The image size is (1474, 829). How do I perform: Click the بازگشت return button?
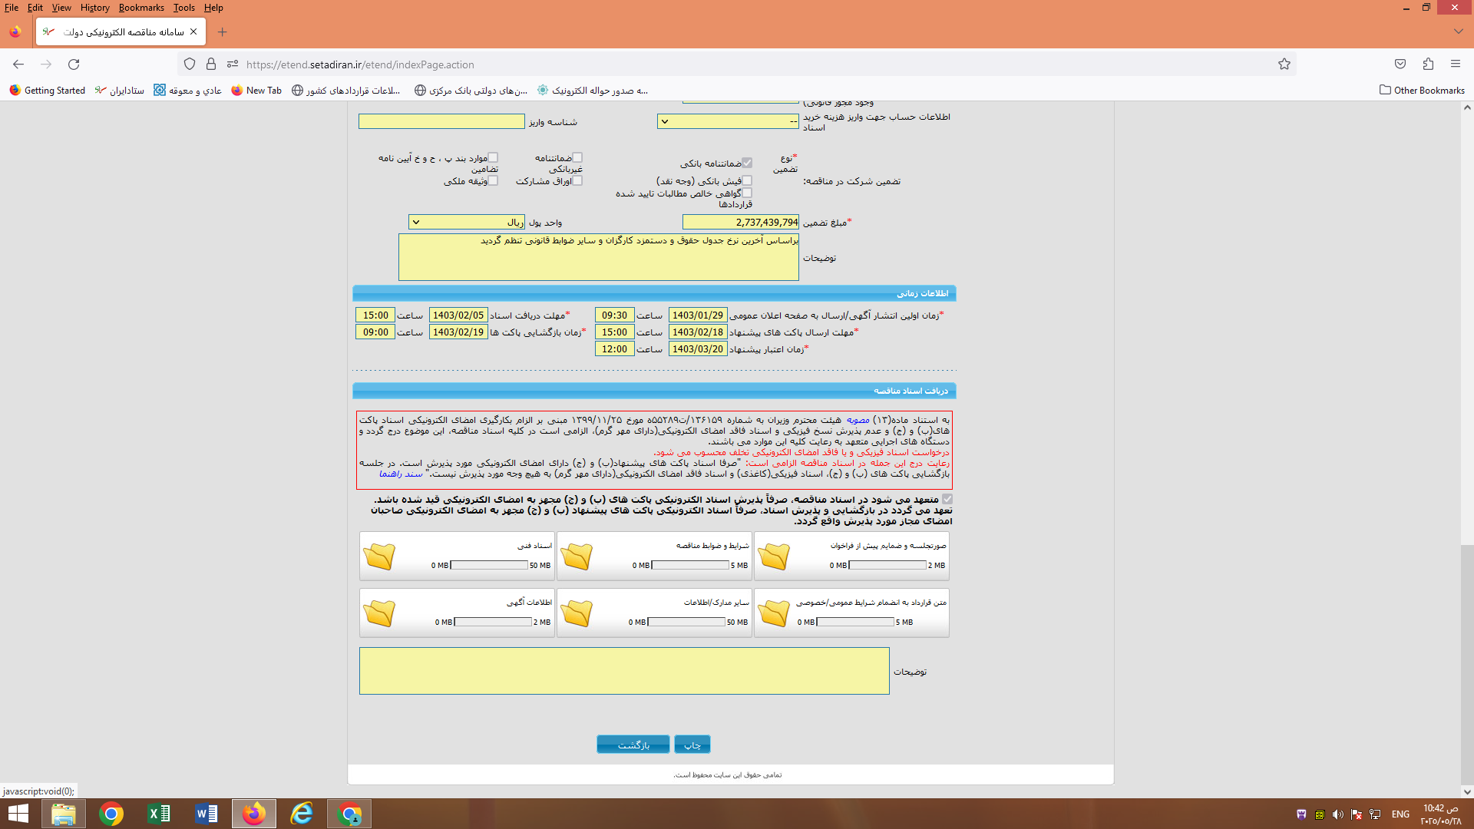[634, 745]
